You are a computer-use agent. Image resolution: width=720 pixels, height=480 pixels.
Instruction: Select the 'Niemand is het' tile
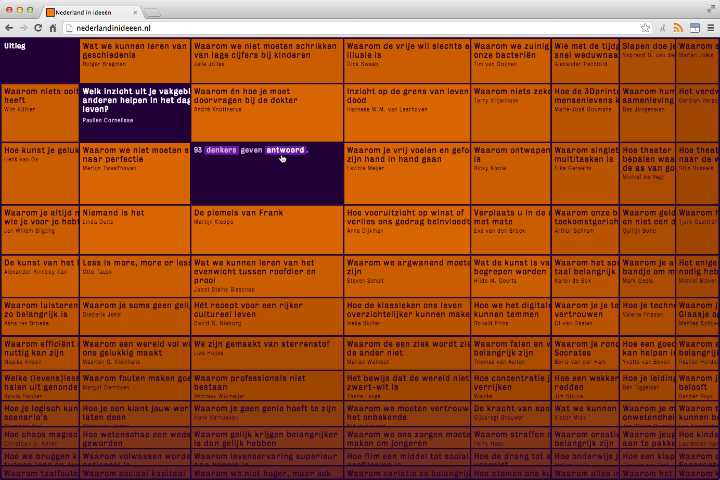[113, 213]
